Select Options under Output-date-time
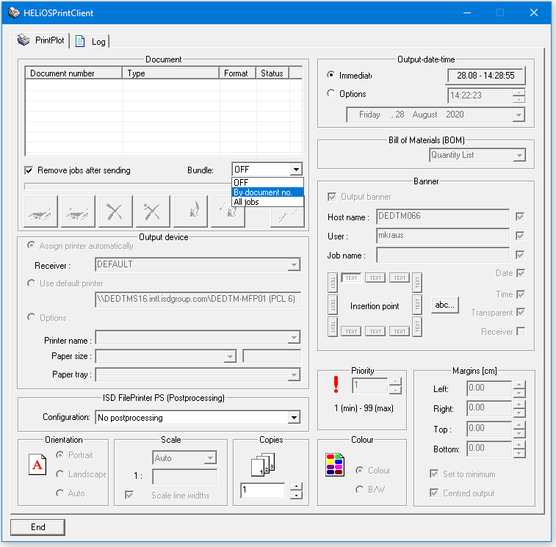The height and width of the screenshot is (547, 556). coord(331,94)
